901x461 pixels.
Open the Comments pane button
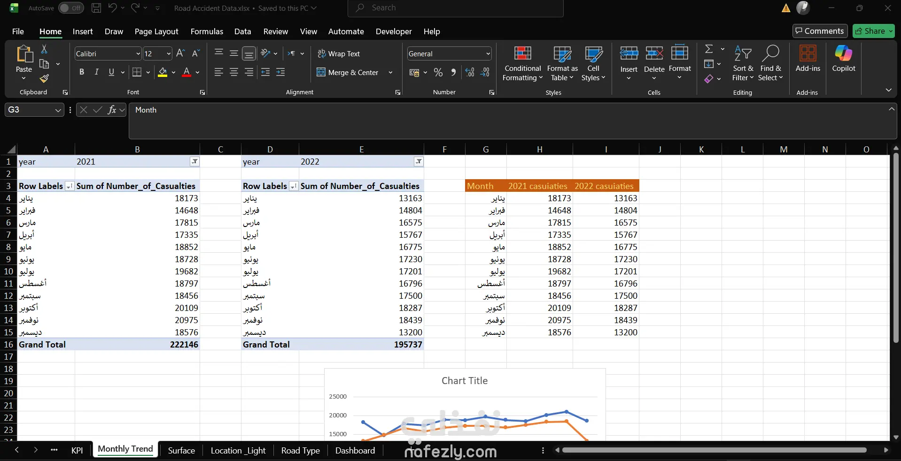click(820, 31)
